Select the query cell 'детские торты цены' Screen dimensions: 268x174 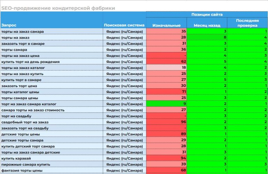(x=52, y=134)
